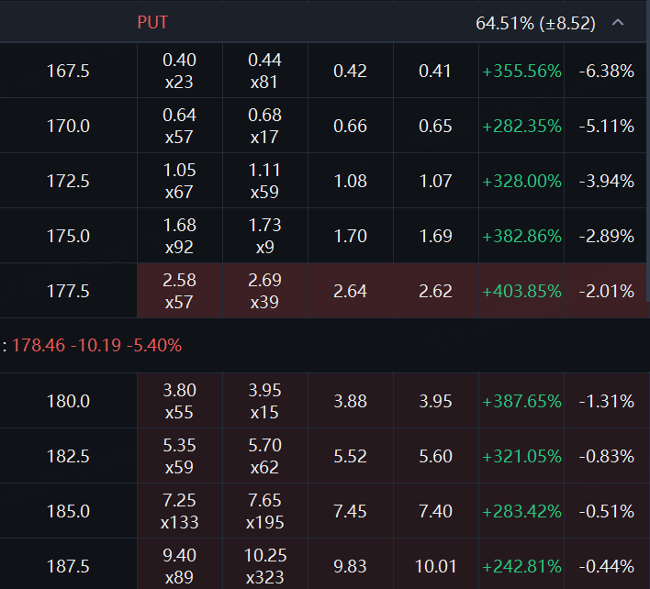Click bid price 1.68 x92
The height and width of the screenshot is (589, 650).
click(179, 236)
